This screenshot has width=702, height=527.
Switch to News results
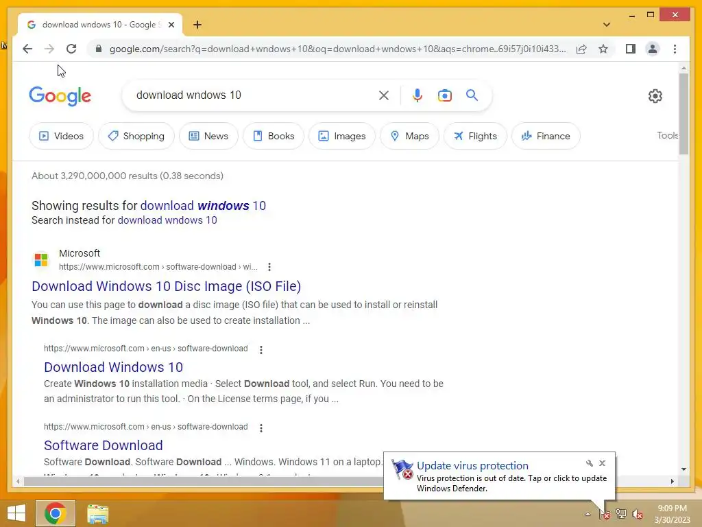click(208, 136)
